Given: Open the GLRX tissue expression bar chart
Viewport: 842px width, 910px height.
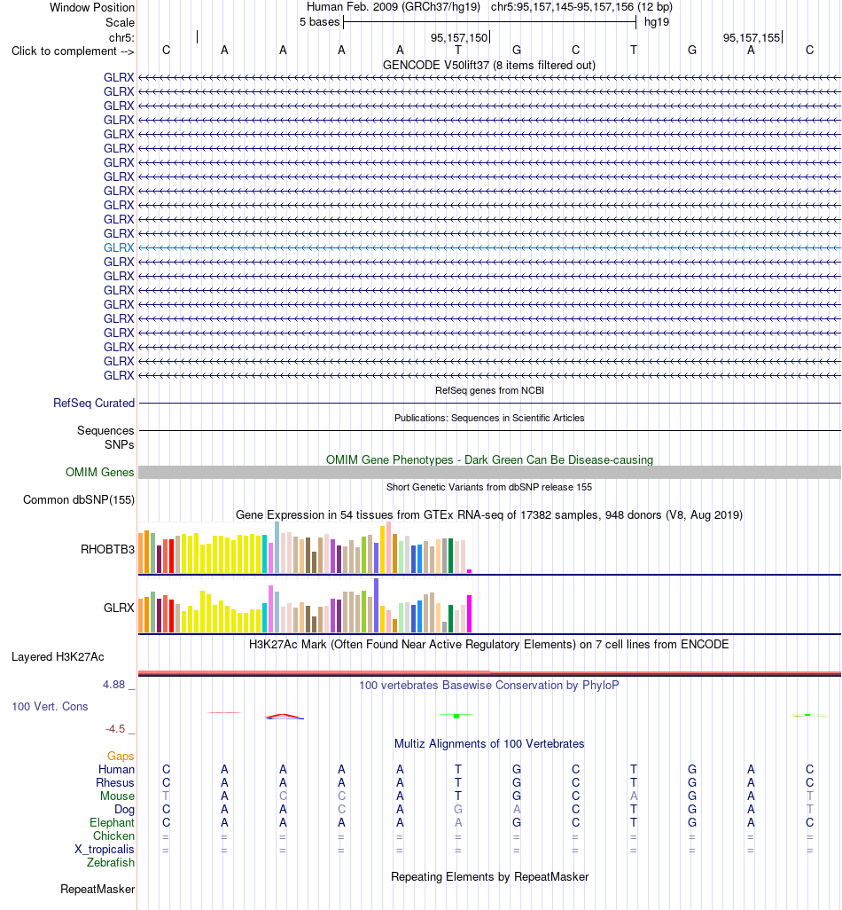Looking at the screenshot, I should coord(305,605).
